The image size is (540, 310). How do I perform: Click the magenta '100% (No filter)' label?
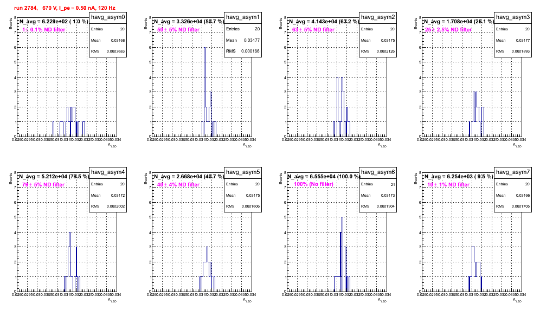314,184
